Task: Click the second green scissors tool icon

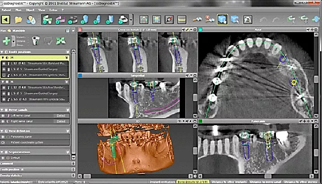Action: point(304,20)
